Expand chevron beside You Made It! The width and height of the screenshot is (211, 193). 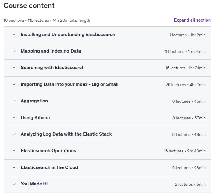pyautogui.click(x=14, y=184)
